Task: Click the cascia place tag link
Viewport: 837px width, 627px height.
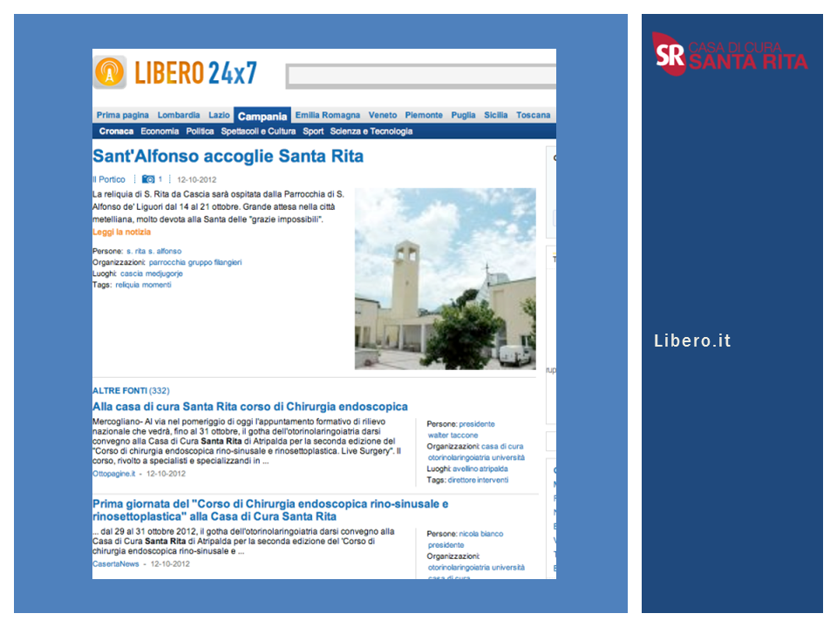Action: (132, 273)
